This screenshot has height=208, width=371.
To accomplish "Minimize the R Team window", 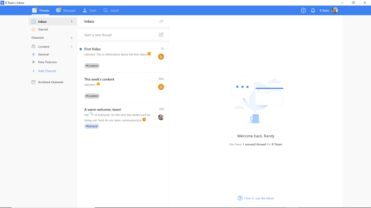I will coord(342,3).
